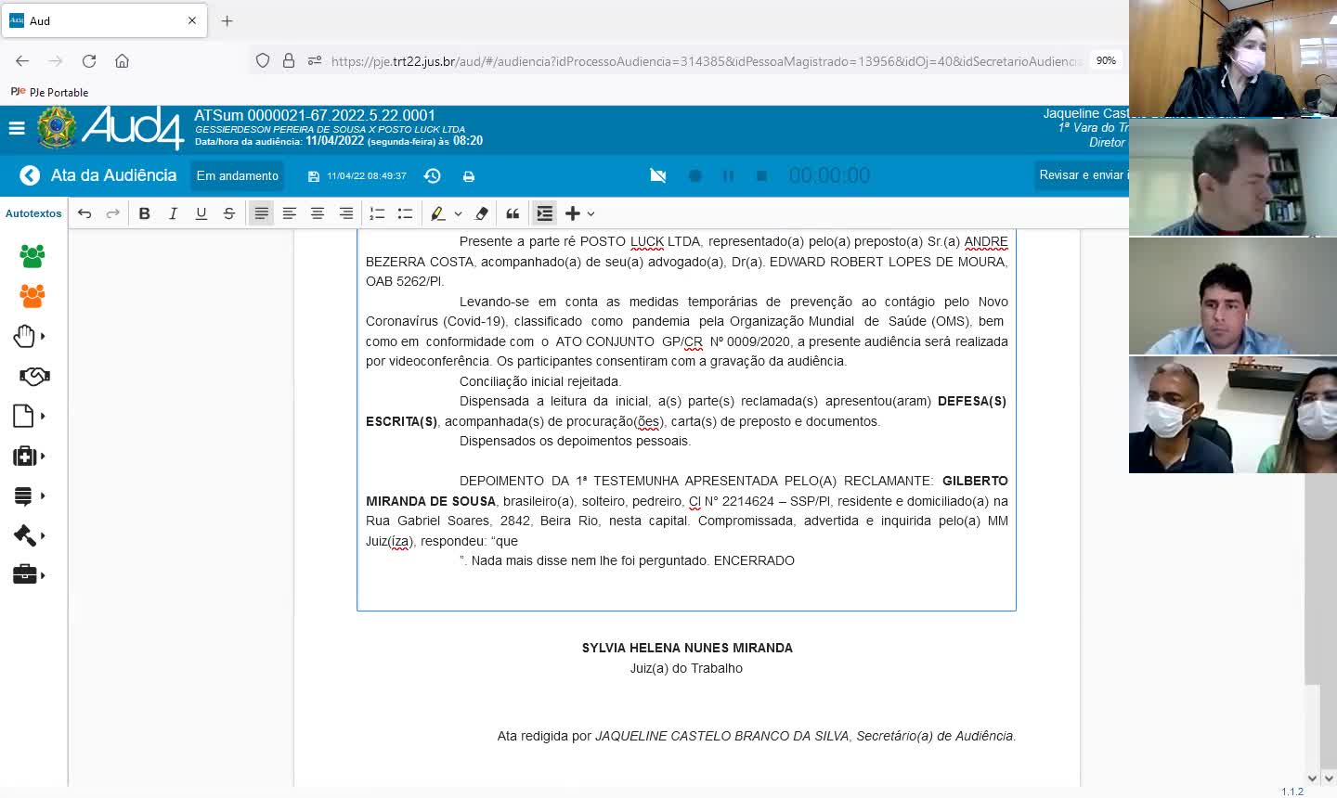Select the video of man near bookshelf
The image size is (1337, 798).
[1233, 177]
